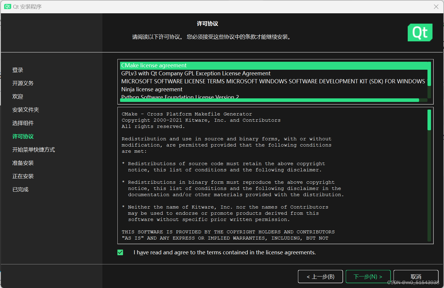
Task: Select GPLv3 with Qt Company GPL Exception entry
Action: click(x=273, y=74)
